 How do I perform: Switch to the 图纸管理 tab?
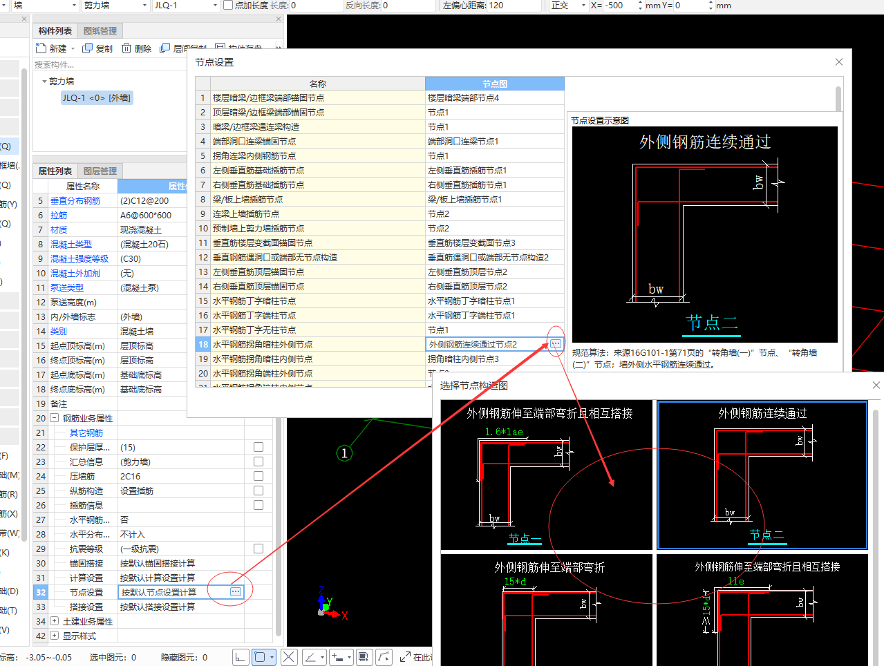[x=100, y=30]
